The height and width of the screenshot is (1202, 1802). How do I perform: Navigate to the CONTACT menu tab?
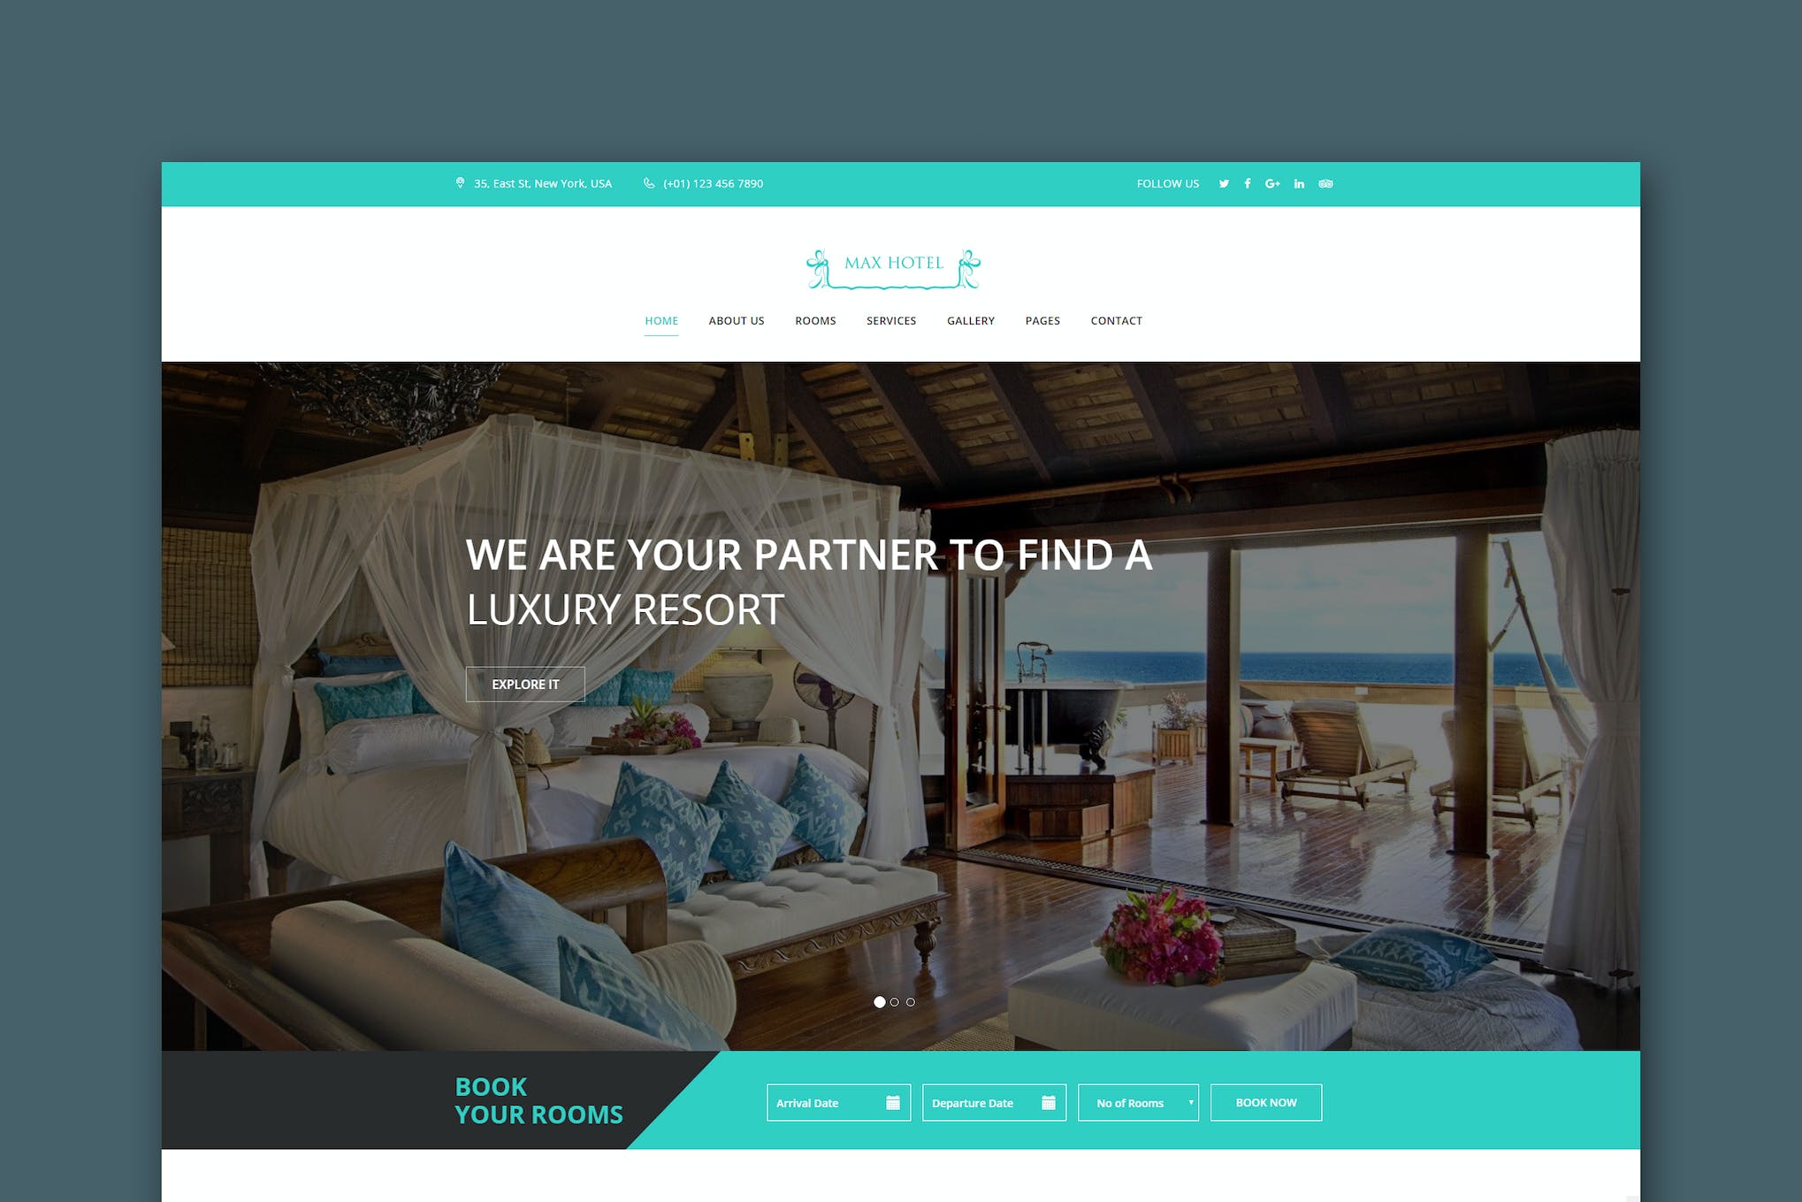click(1116, 321)
